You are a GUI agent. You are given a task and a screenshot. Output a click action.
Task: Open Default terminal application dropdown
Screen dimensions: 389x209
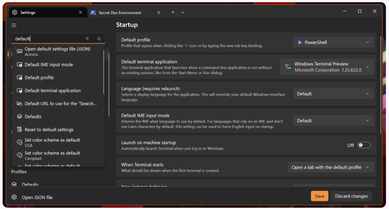(x=327, y=67)
